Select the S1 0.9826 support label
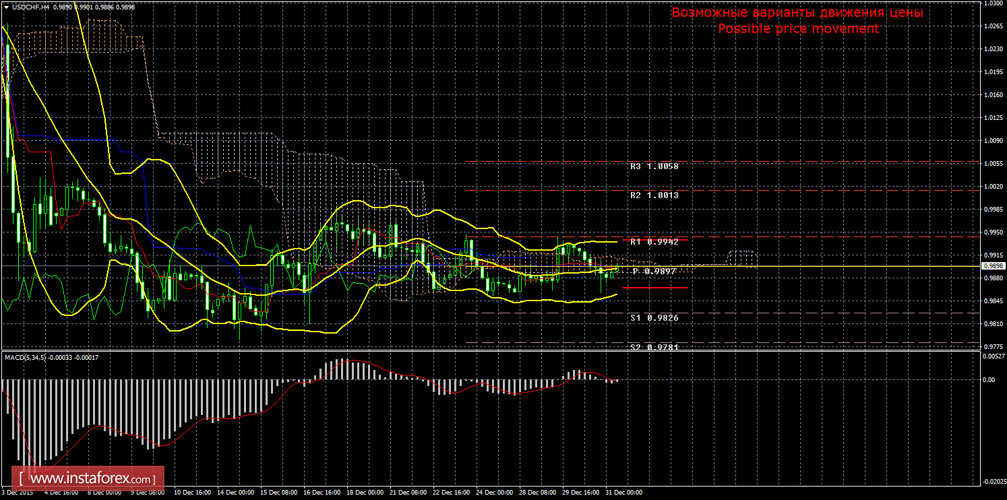 [x=654, y=317]
